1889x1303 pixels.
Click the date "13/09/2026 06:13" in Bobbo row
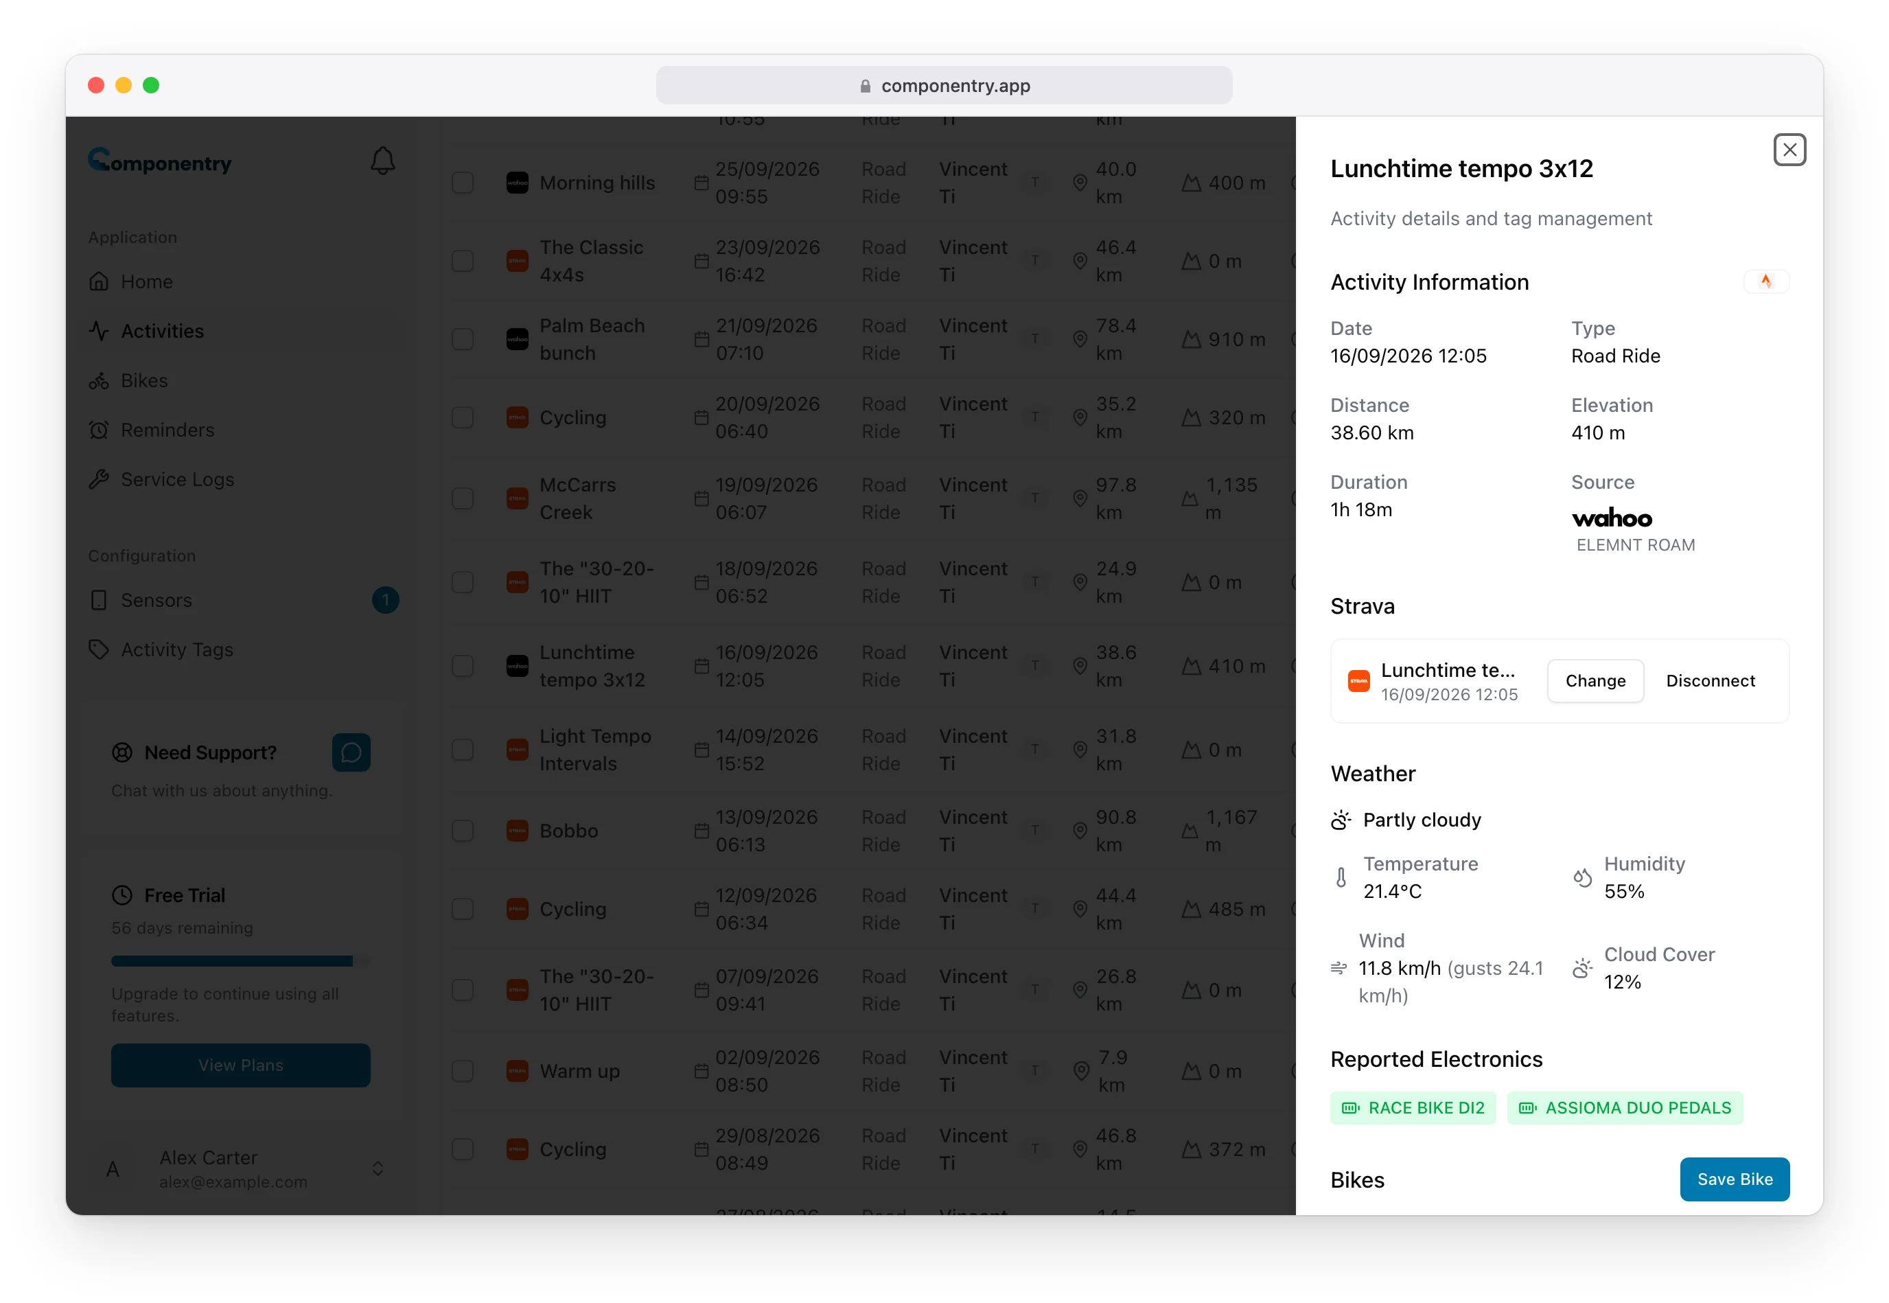(767, 831)
